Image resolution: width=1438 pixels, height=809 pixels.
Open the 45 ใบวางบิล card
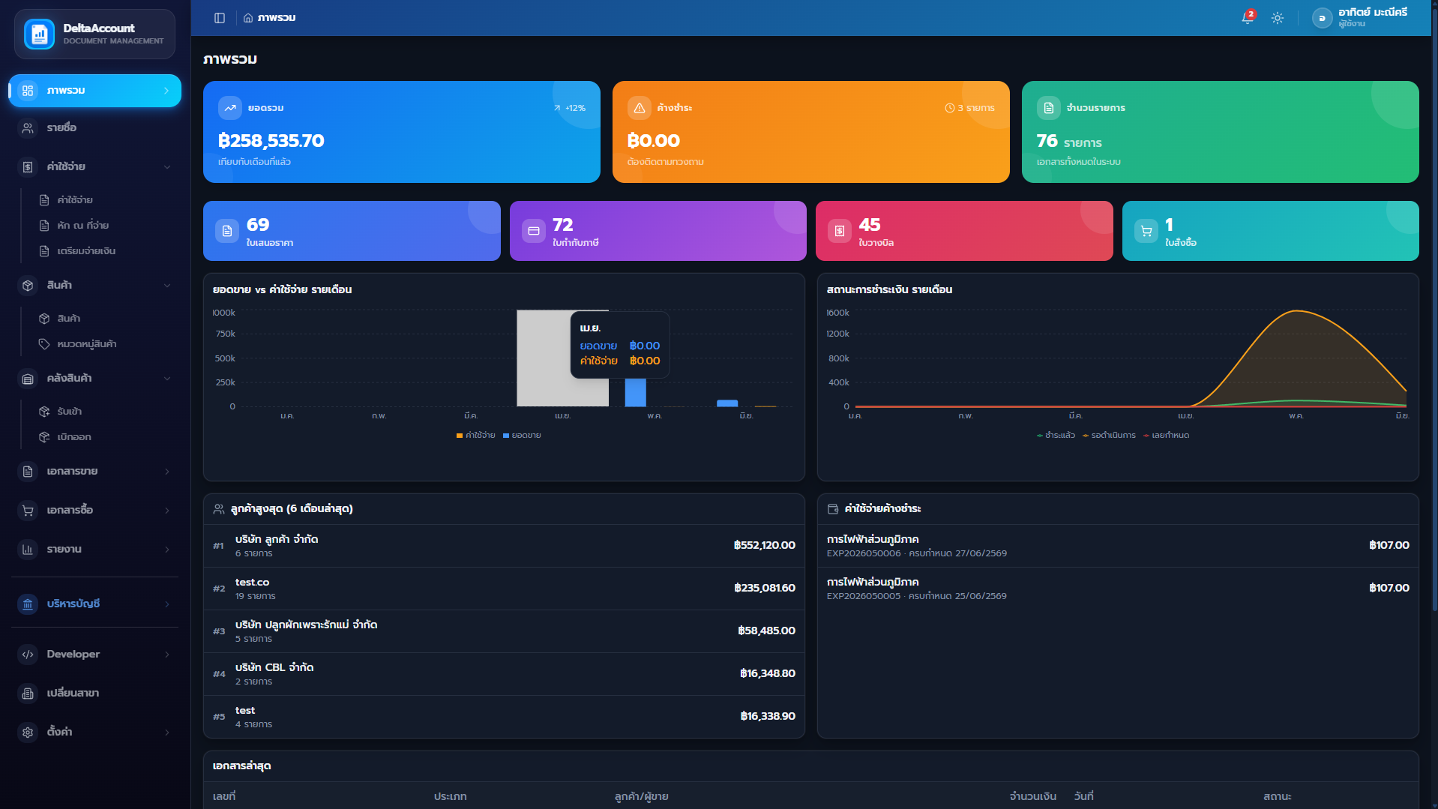964,231
